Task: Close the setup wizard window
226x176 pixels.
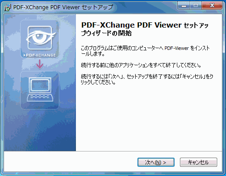Action: [x=212, y=6]
